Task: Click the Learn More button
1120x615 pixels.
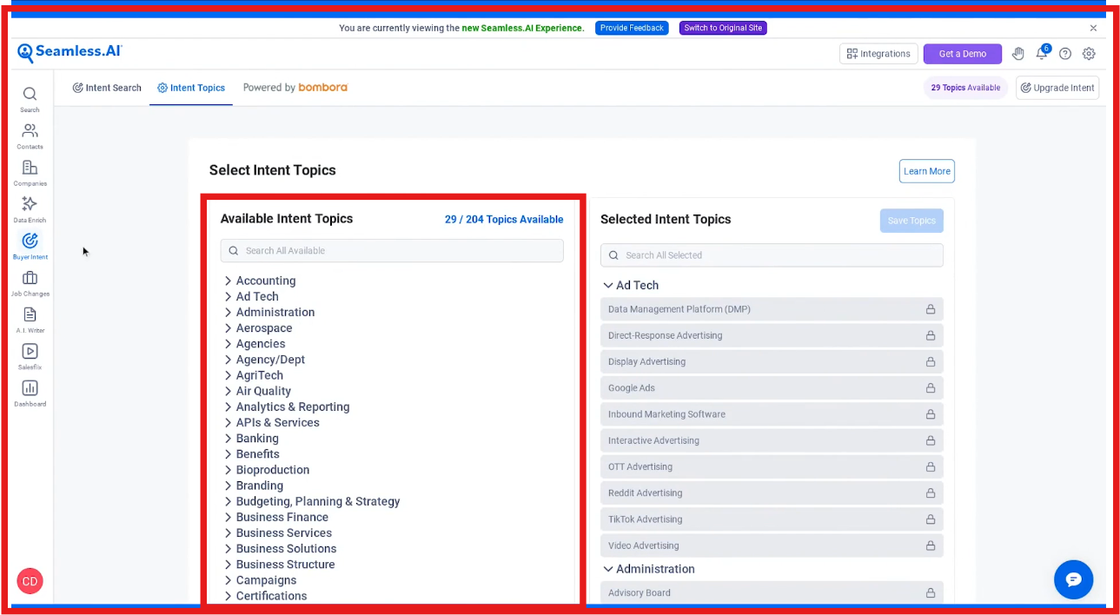Action: [x=926, y=171]
